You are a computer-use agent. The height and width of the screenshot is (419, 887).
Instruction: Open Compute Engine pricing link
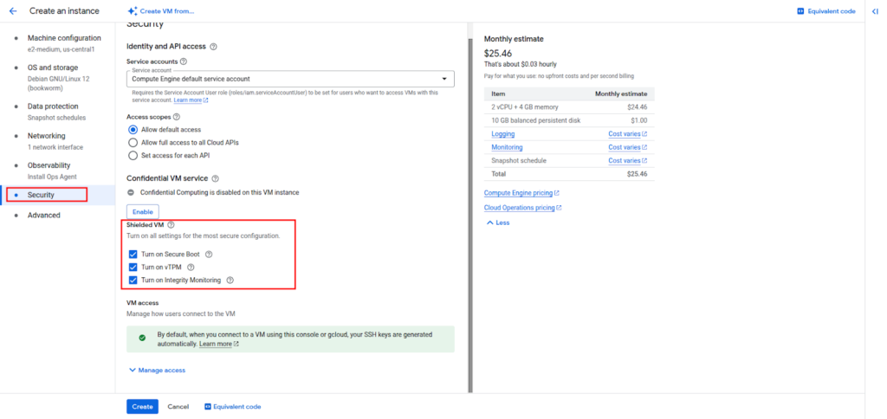click(521, 193)
